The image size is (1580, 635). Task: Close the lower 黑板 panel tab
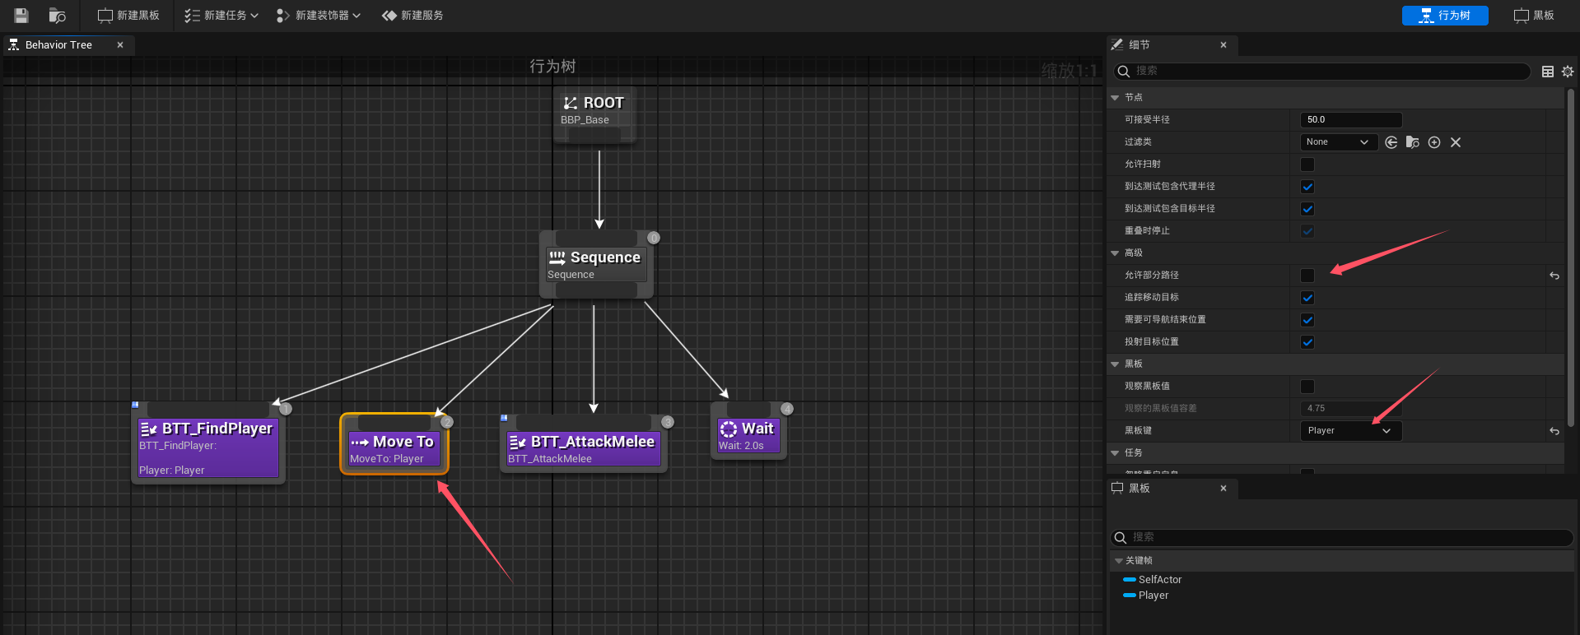1223,489
